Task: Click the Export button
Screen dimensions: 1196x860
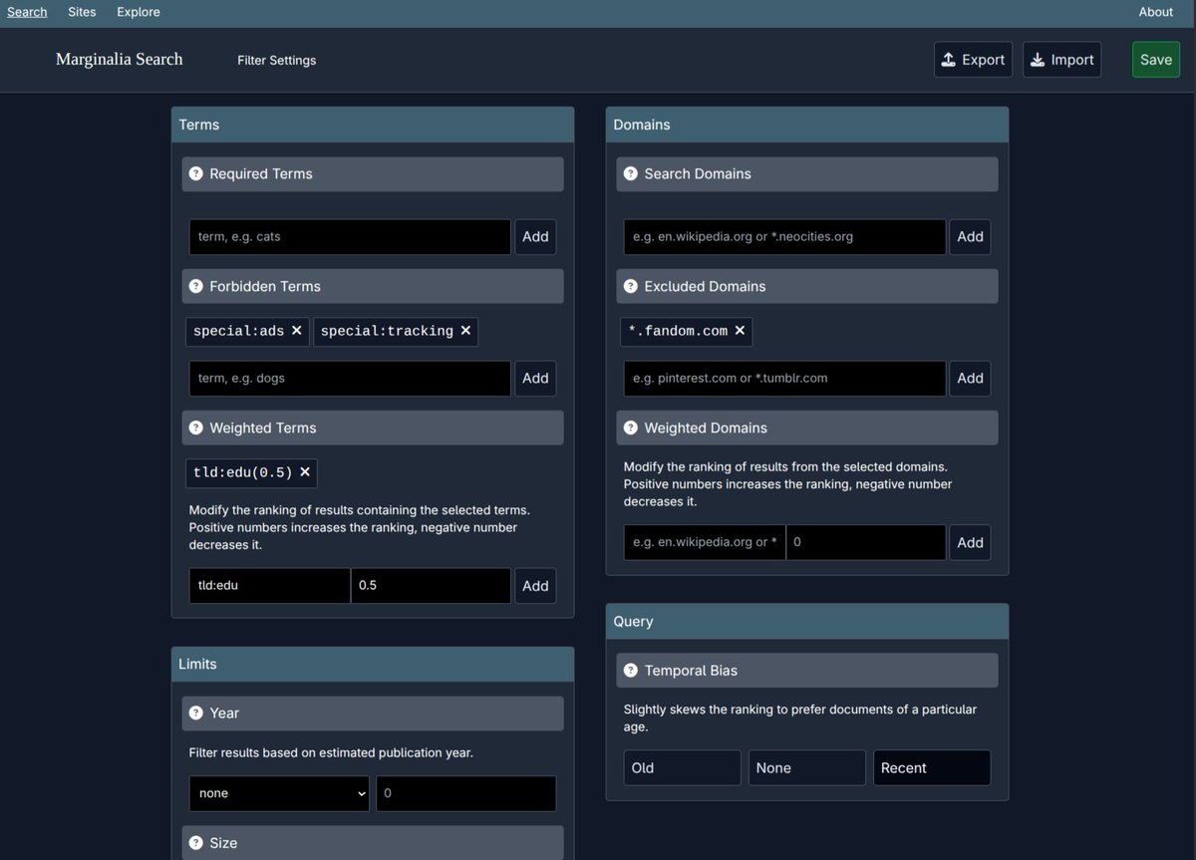Action: point(974,60)
